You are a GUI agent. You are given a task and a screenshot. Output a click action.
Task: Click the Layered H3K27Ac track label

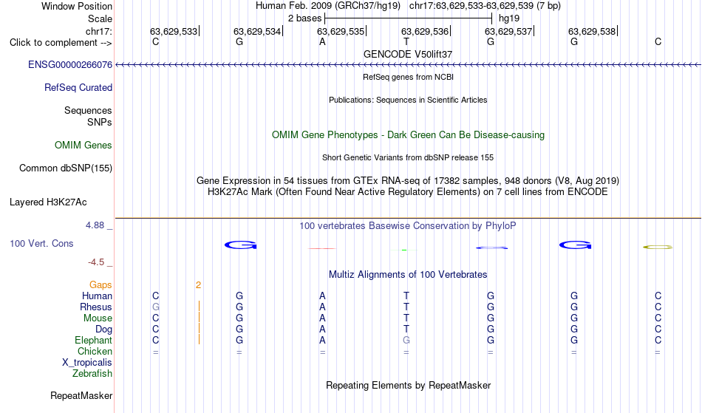48,202
